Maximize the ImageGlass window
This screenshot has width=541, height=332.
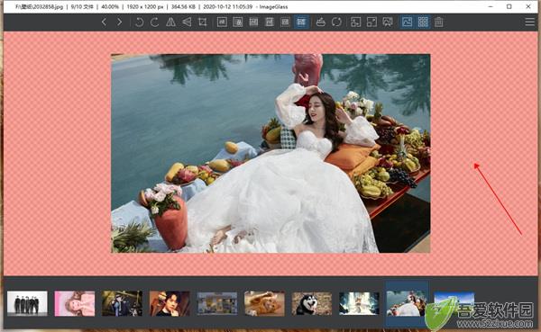click(x=509, y=6)
